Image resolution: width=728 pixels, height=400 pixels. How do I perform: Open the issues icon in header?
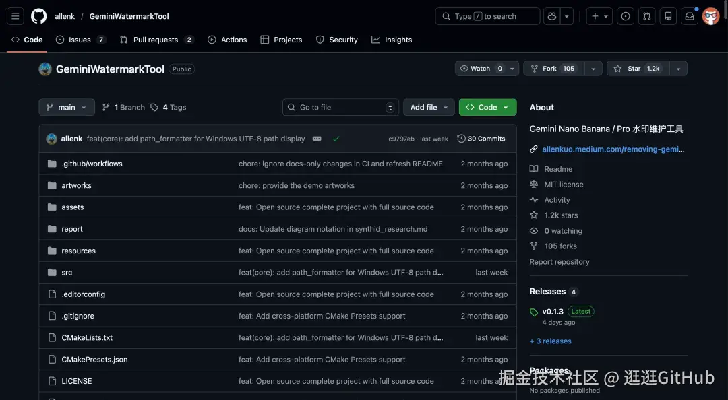click(626, 16)
